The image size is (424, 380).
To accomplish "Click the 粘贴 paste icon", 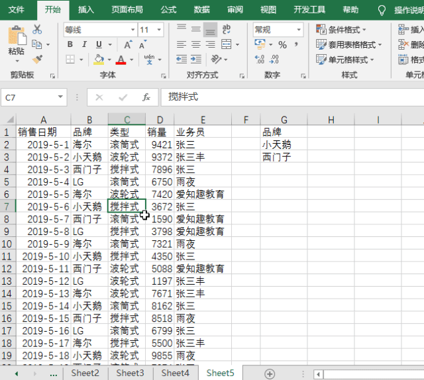I will click(17, 35).
